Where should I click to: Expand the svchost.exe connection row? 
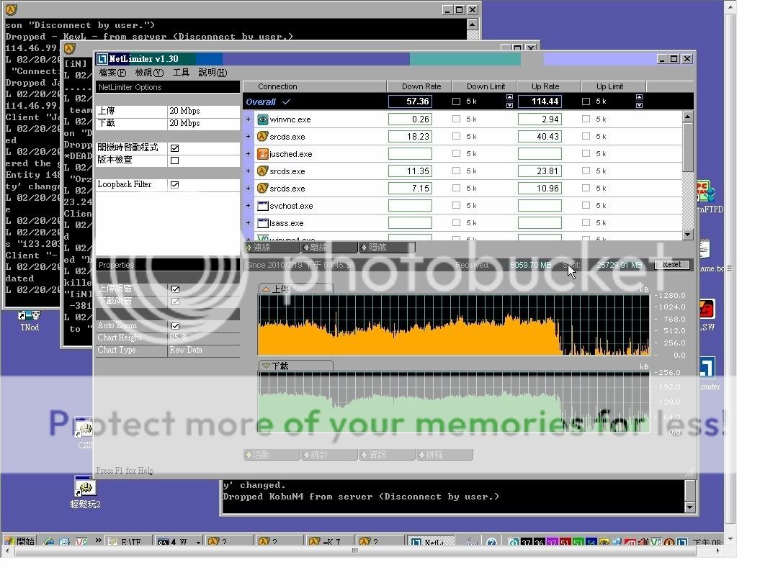[248, 206]
